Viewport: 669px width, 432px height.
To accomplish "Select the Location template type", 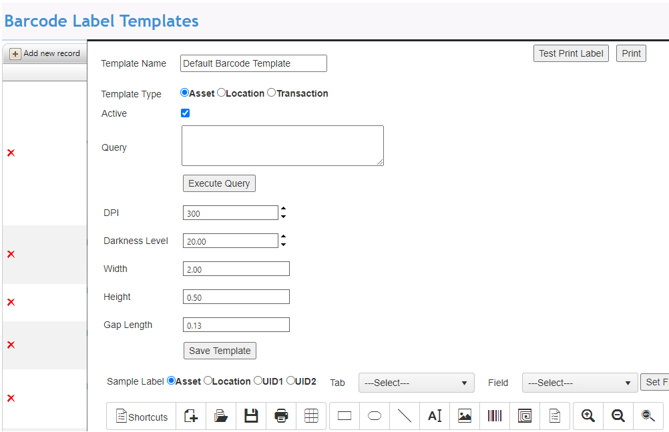I will [220, 93].
